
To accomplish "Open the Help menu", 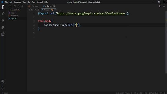I will click(x=46, y=2).
